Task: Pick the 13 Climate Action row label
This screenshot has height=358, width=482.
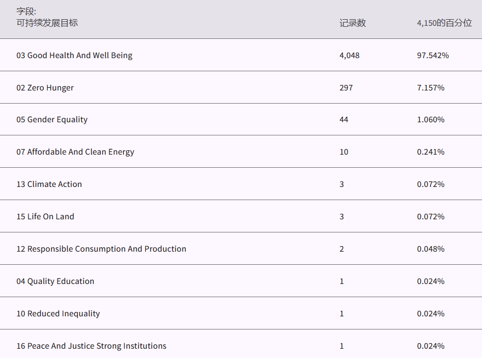Action: [x=49, y=184]
